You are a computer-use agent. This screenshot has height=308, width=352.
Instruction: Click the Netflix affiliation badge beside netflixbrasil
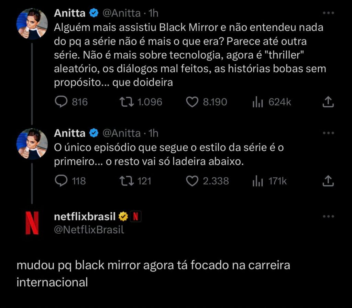pyautogui.click(x=136, y=216)
